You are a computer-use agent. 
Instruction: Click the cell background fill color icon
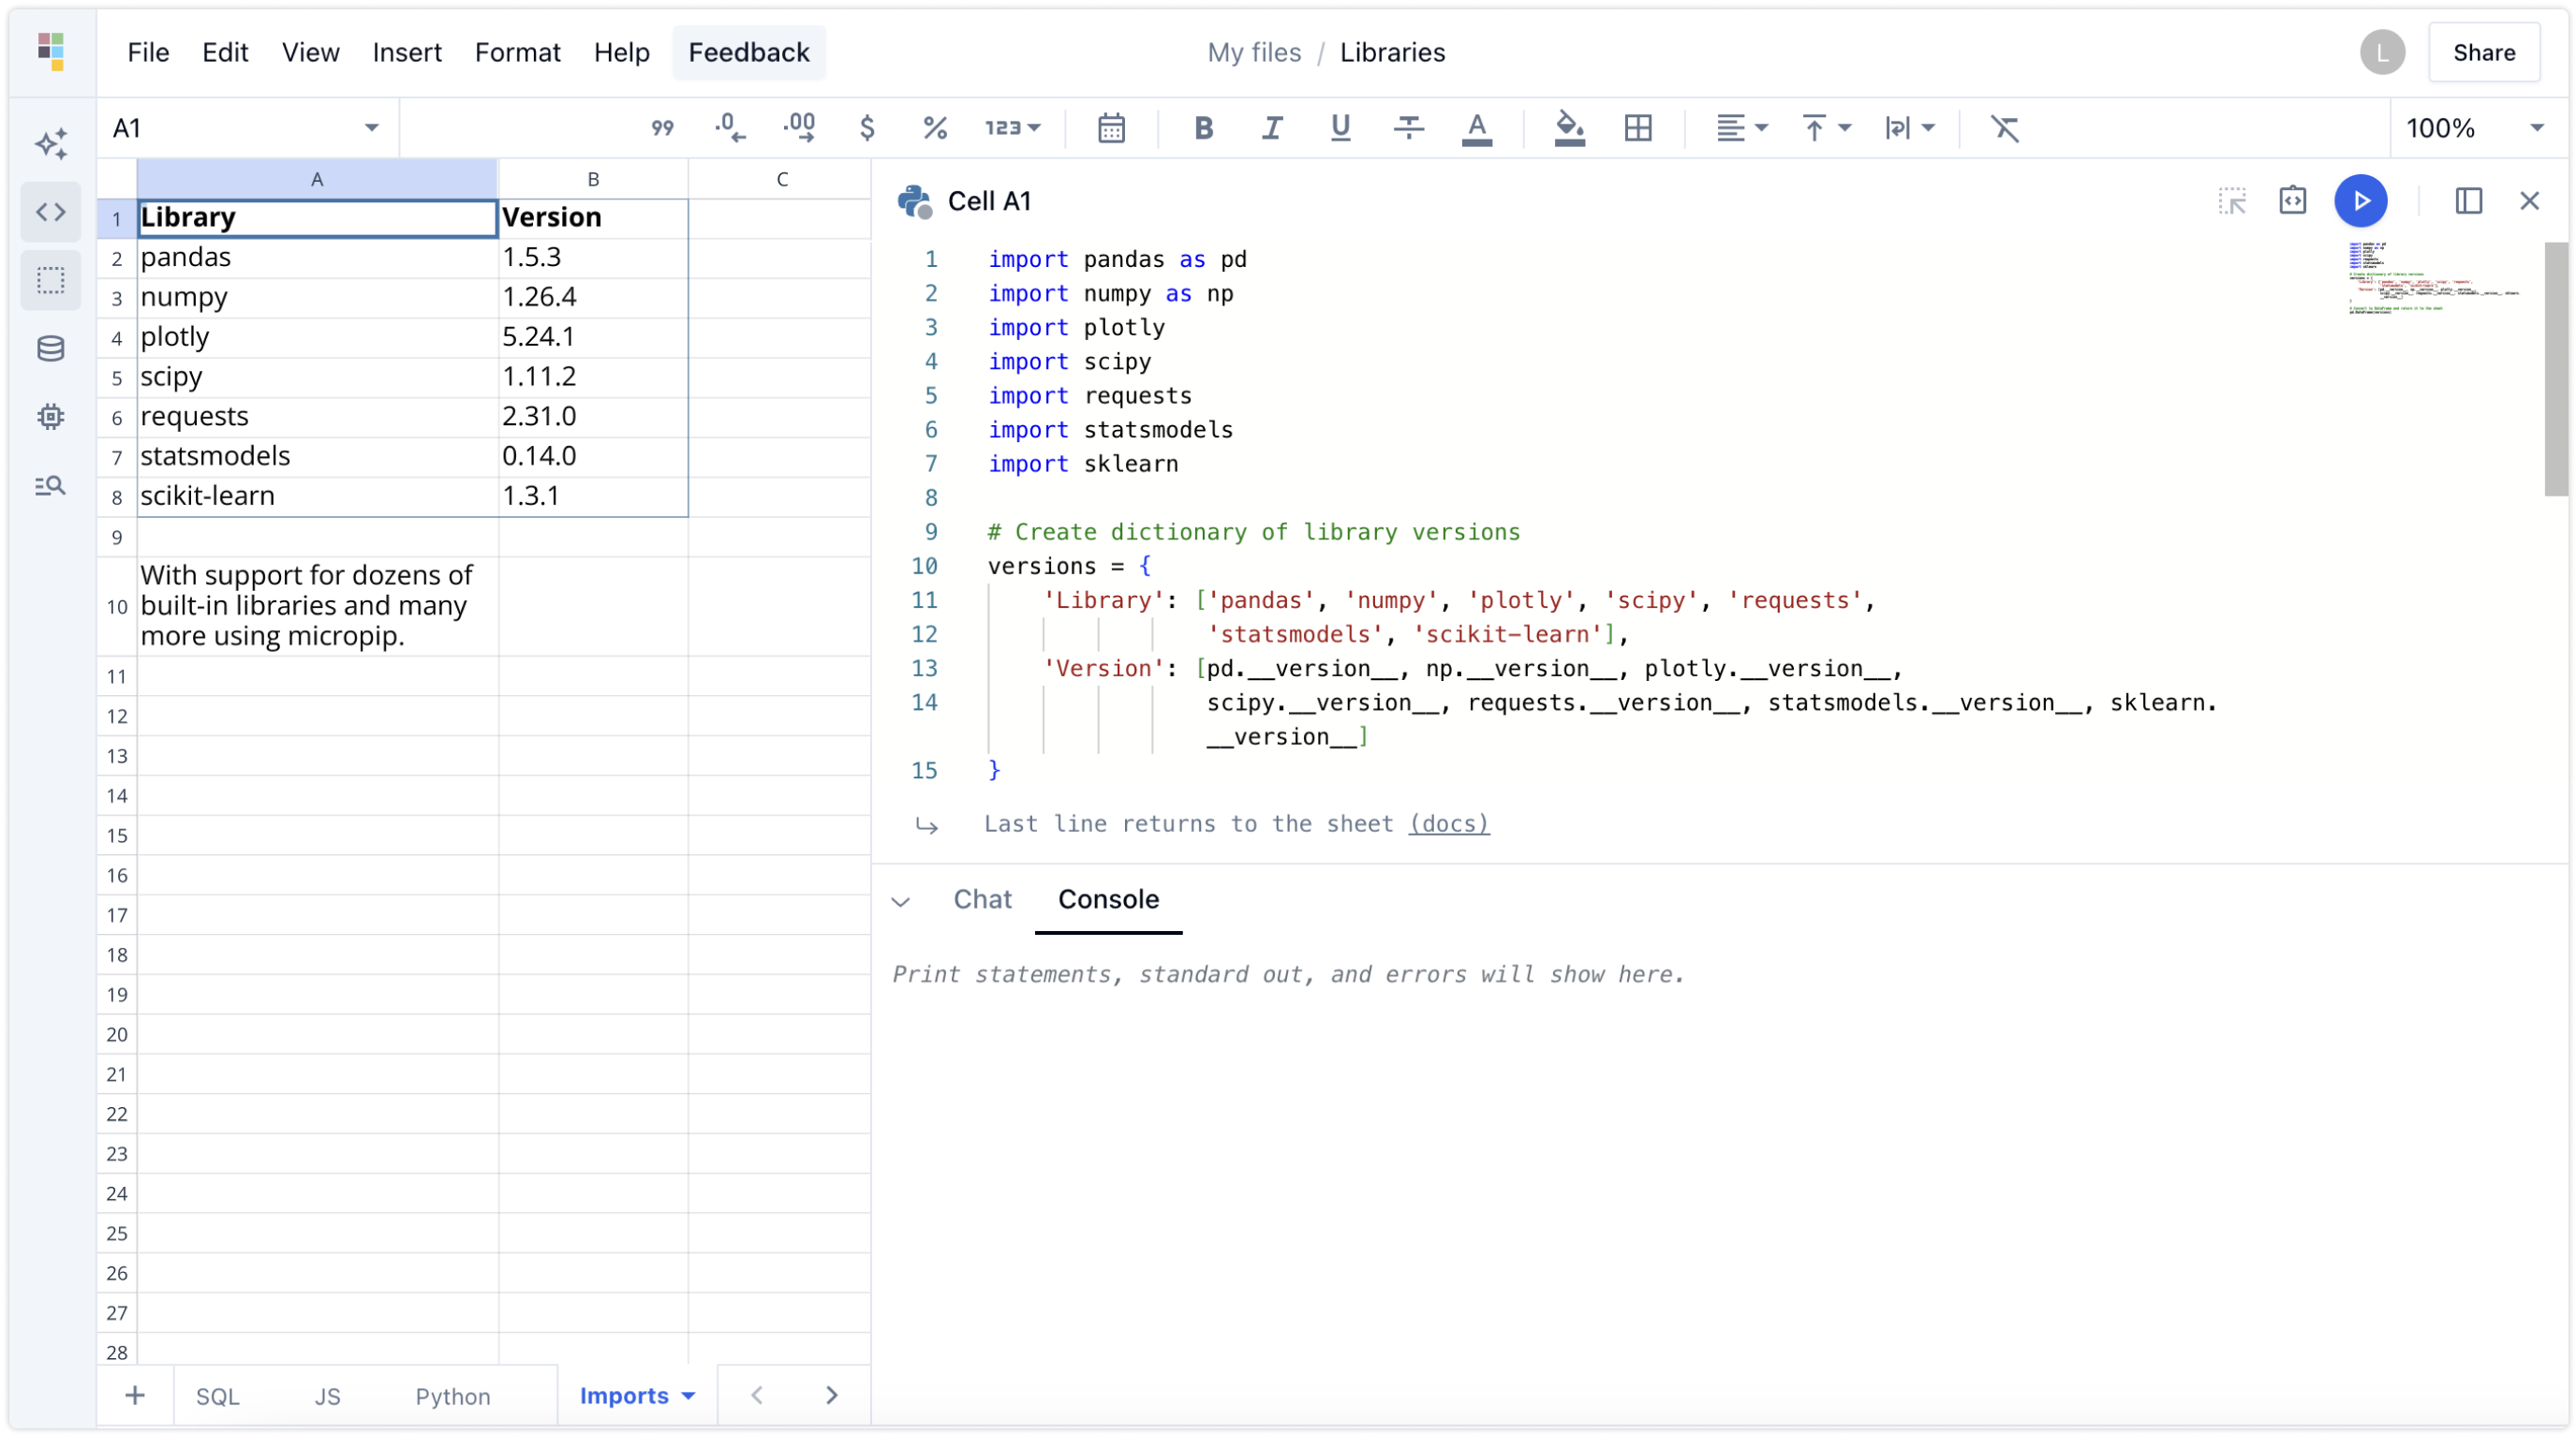click(1569, 127)
